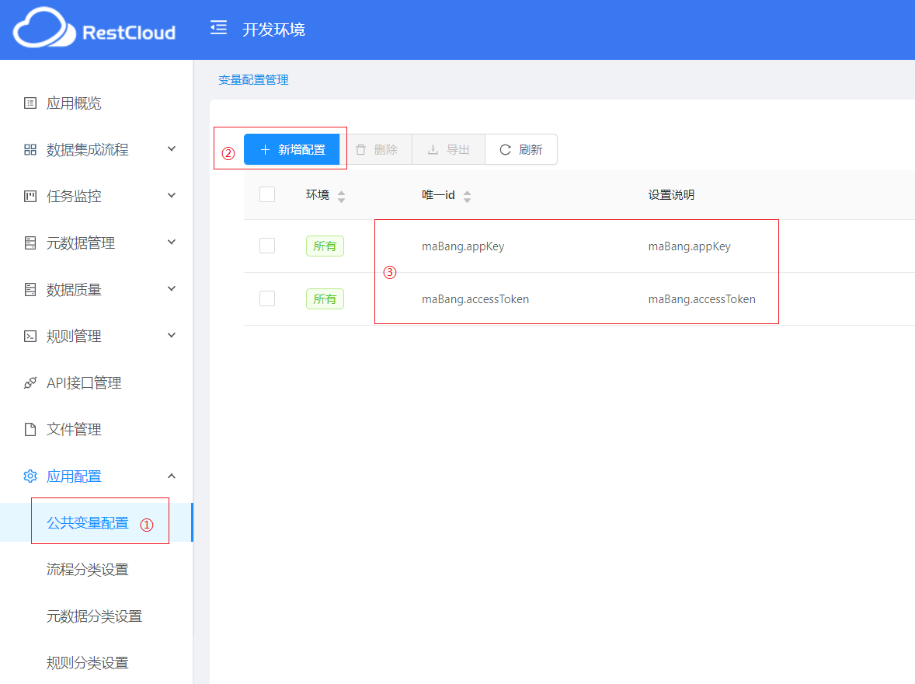This screenshot has width=915, height=684.
Task: Click the 应用概览 list icon
Action: (30, 103)
